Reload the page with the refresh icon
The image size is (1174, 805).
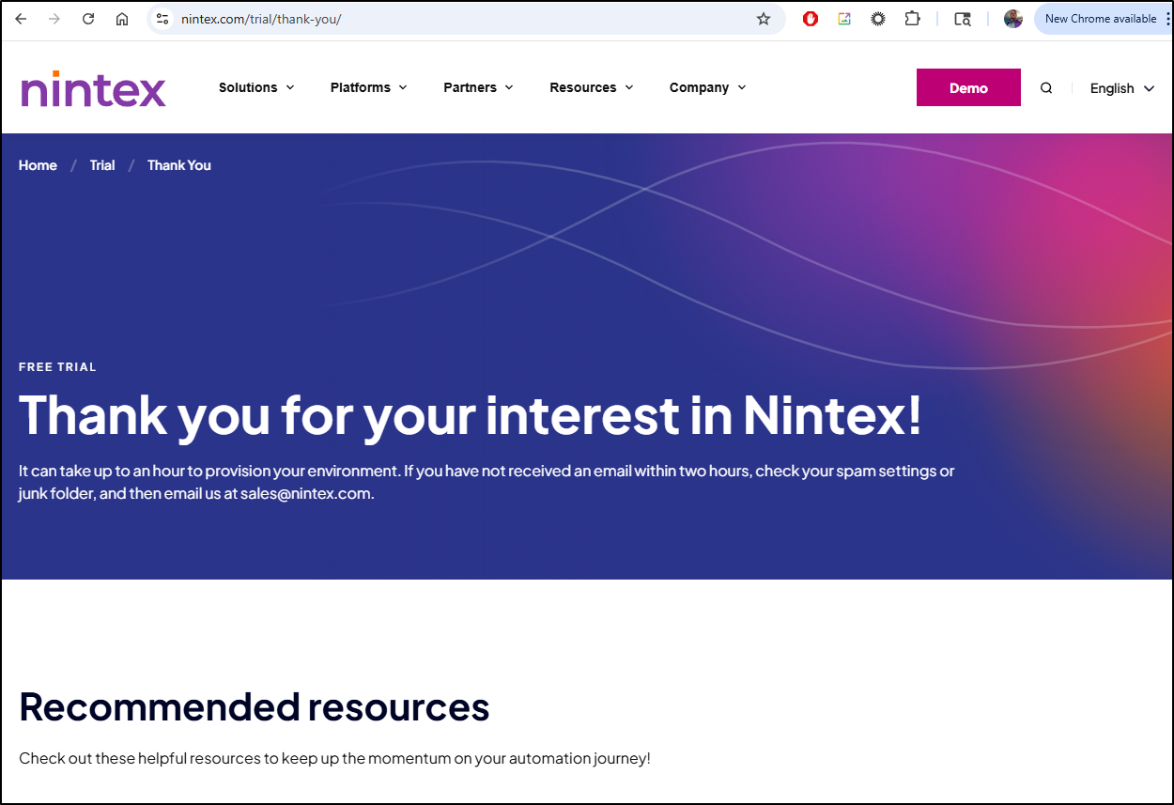tap(88, 19)
